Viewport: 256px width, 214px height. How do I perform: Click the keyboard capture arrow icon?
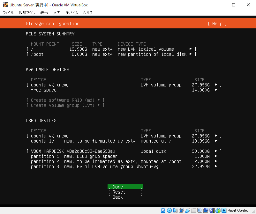pyautogui.click(x=224, y=210)
